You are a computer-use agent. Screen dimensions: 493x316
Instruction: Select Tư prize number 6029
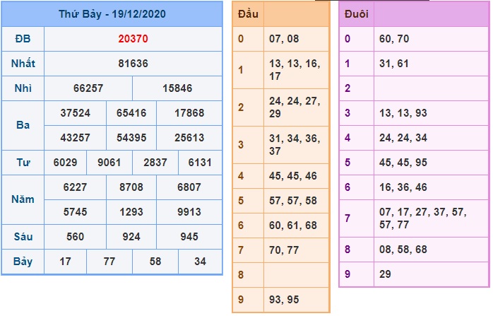(65, 163)
